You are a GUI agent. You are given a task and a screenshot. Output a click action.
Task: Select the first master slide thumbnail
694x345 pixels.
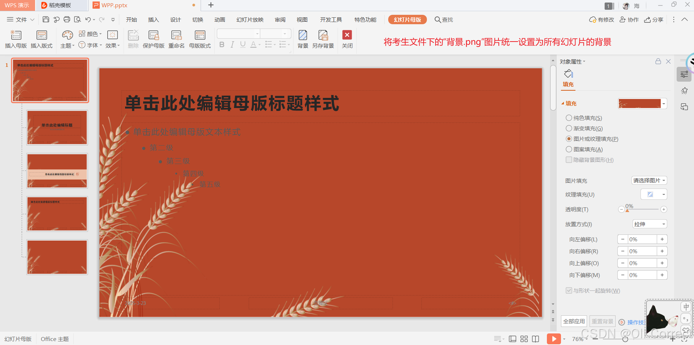pyautogui.click(x=50, y=80)
